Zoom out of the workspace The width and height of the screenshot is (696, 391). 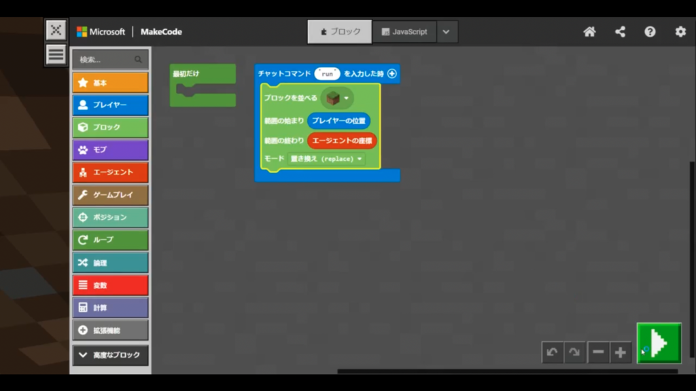[598, 352]
